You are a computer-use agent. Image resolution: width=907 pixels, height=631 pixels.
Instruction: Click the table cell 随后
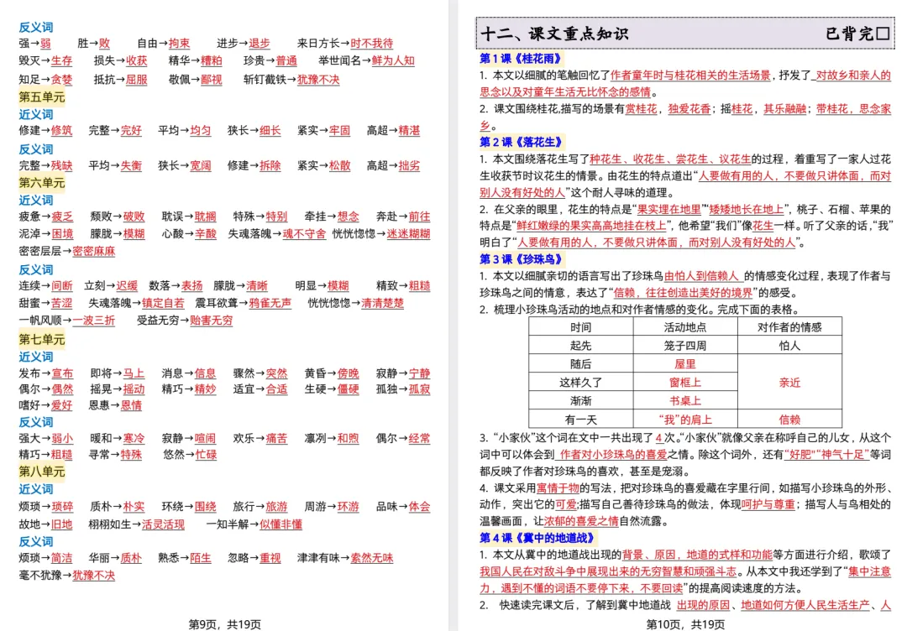pyautogui.click(x=581, y=364)
